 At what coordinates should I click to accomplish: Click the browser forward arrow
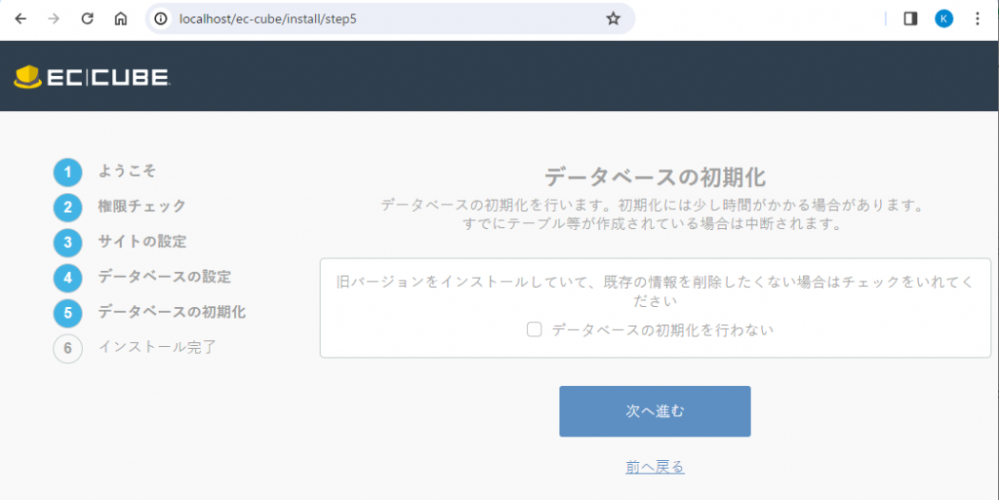[x=54, y=19]
